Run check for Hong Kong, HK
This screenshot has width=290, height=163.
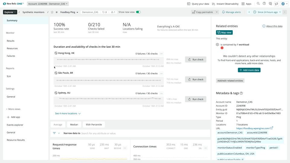[x=195, y=59]
